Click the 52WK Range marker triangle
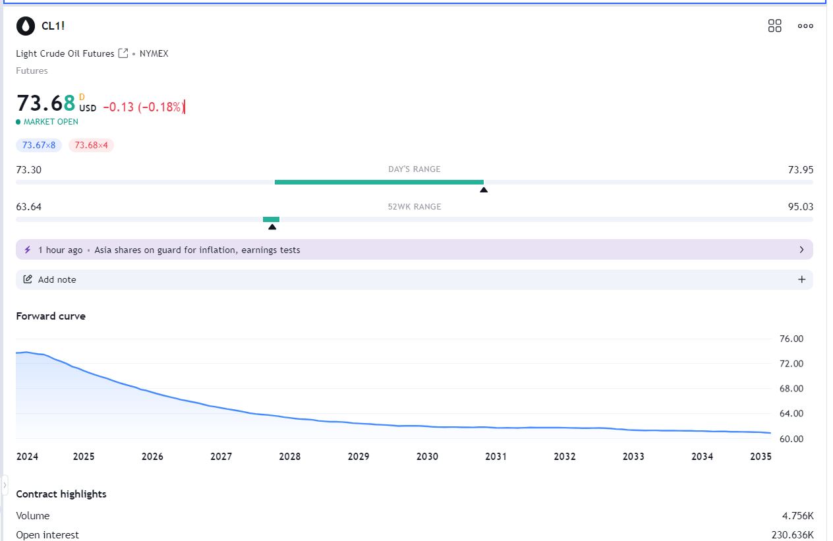Screen dimensions: 833x541 [272, 227]
